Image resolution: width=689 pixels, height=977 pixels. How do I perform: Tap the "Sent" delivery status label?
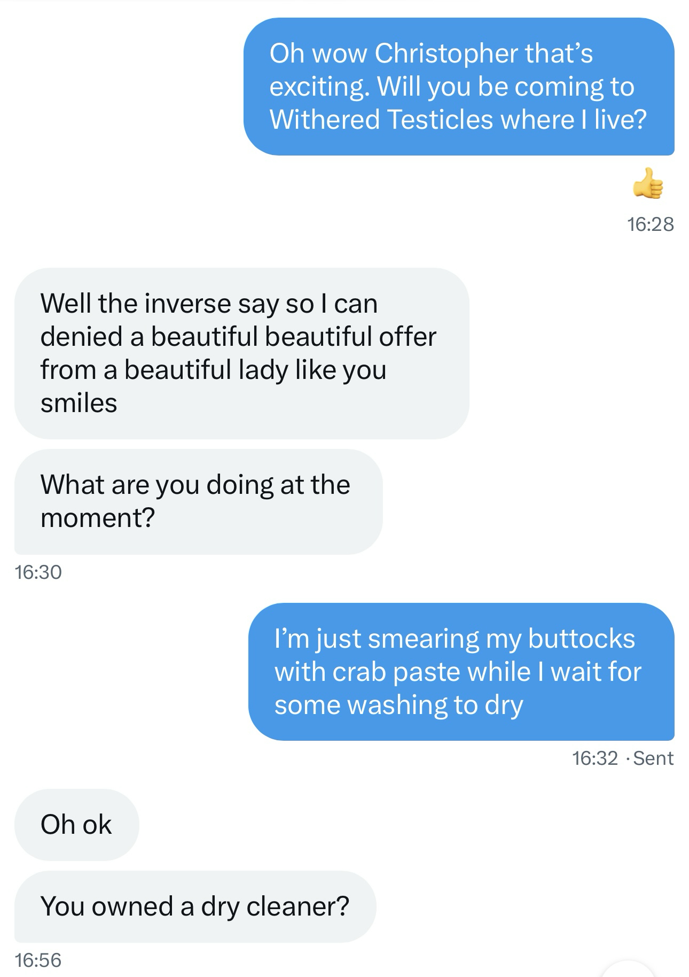tap(653, 758)
